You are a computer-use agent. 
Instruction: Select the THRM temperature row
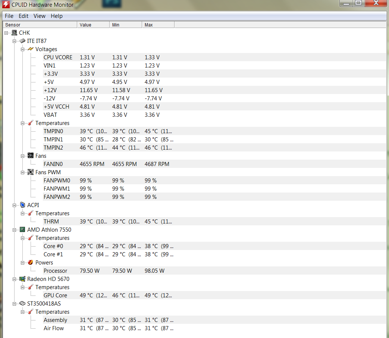click(214, 221)
